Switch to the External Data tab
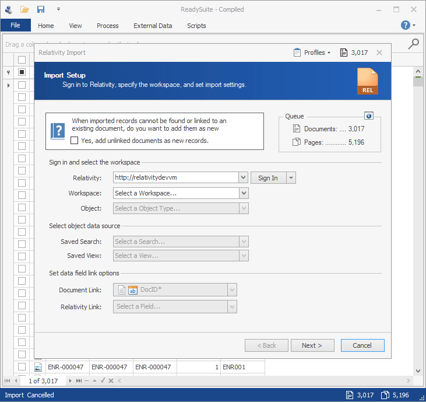Viewport: 426px width, 402px height. [153, 26]
